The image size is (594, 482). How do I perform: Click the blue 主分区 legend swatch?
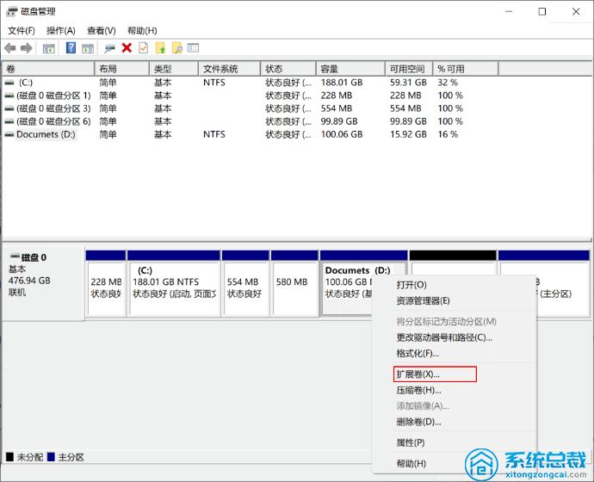[51, 457]
